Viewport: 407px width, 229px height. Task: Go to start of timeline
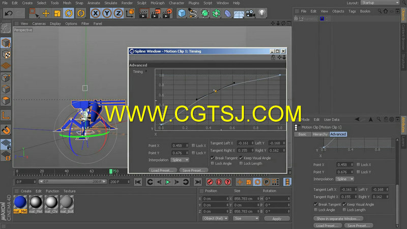(138, 182)
